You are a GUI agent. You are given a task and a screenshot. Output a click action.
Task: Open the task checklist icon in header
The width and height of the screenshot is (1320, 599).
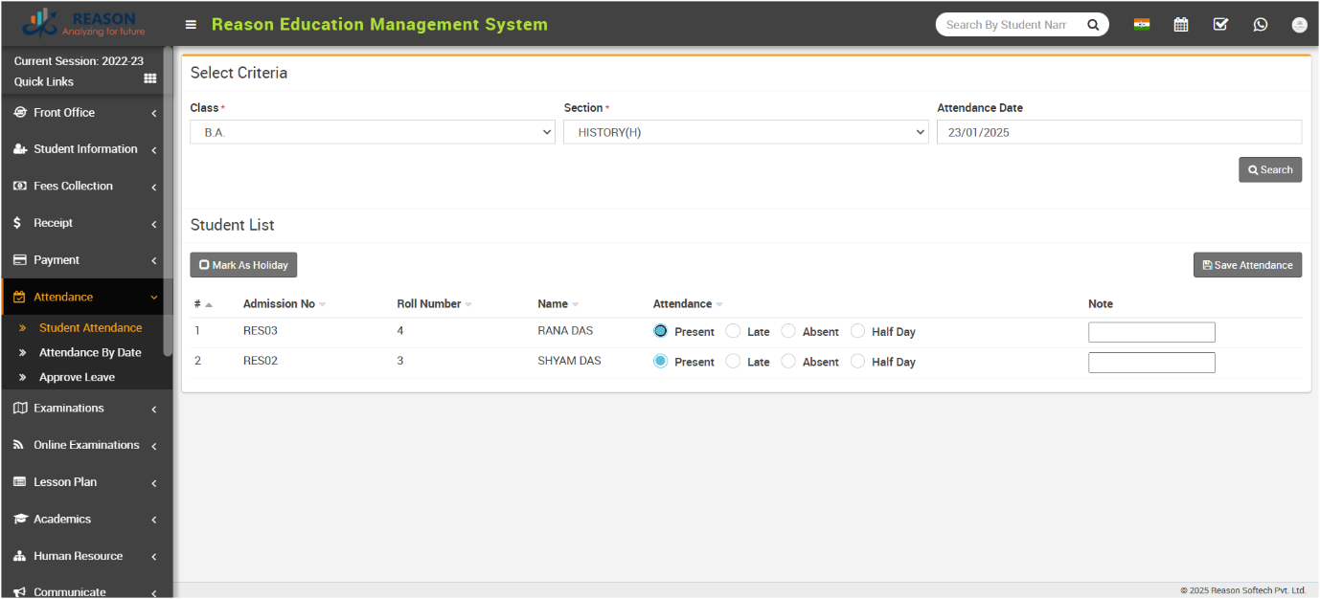tap(1220, 25)
